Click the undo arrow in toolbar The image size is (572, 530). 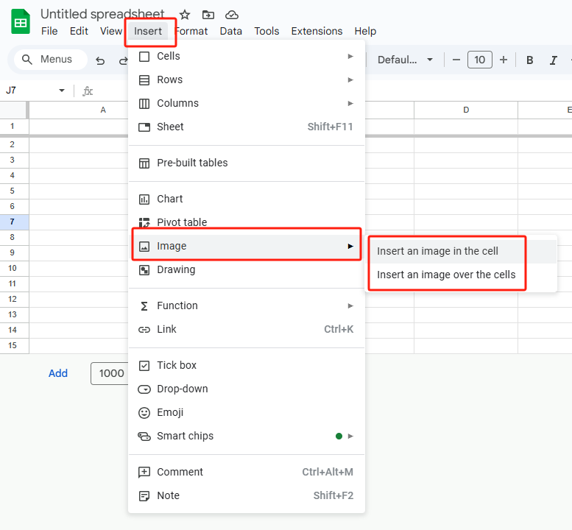(100, 60)
